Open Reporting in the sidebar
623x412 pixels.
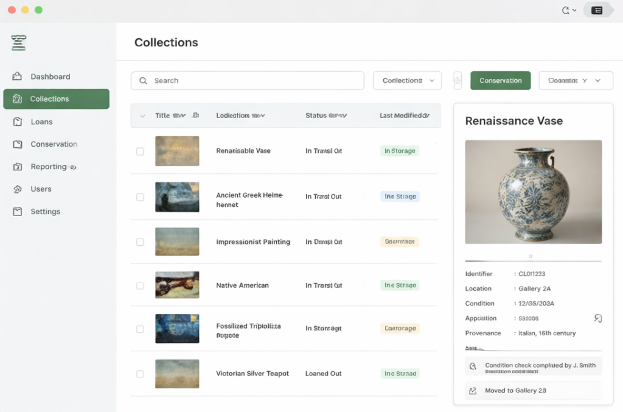[x=49, y=167]
